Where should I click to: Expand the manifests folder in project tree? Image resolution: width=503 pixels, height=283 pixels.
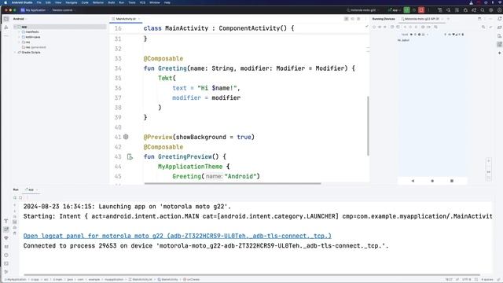click(19, 31)
